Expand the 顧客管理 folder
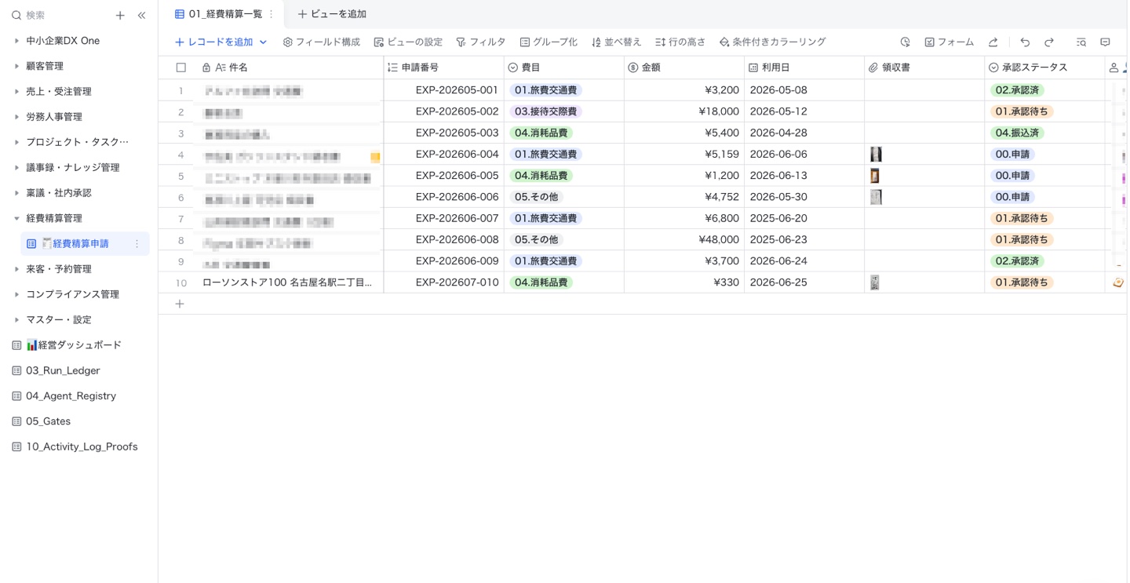The width and height of the screenshot is (1130, 583). (16, 67)
